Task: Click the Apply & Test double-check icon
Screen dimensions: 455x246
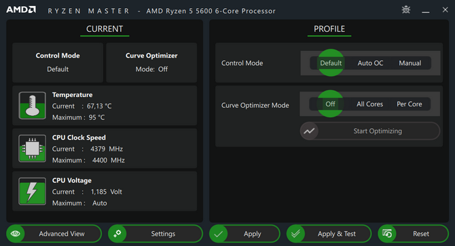Action: click(x=295, y=234)
